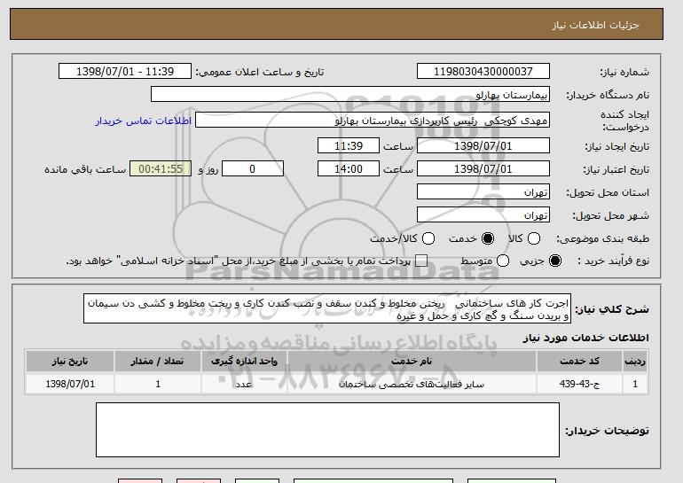Click section title اطلاعات خدمات مورد نیاز
The image size is (683, 483).
click(585, 338)
